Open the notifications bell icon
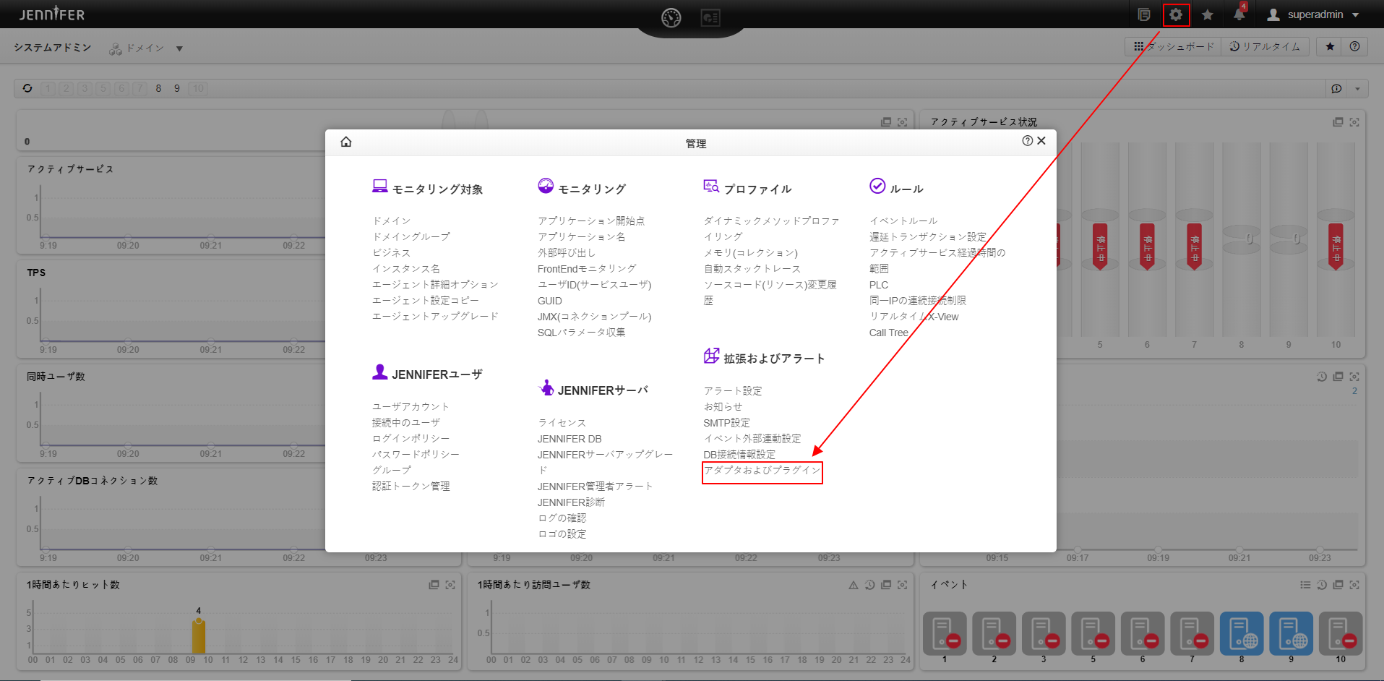Image resolution: width=1384 pixels, height=681 pixels. click(x=1239, y=14)
